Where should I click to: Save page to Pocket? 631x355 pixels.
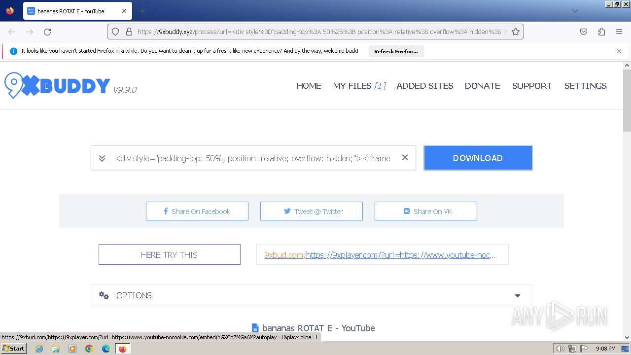click(584, 32)
